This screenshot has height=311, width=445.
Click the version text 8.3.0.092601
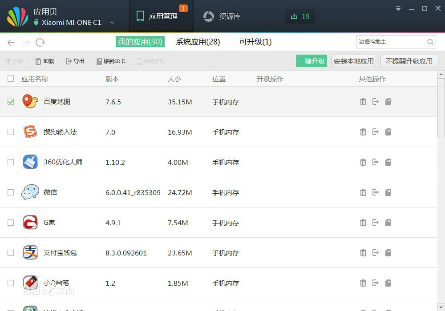[126, 253]
